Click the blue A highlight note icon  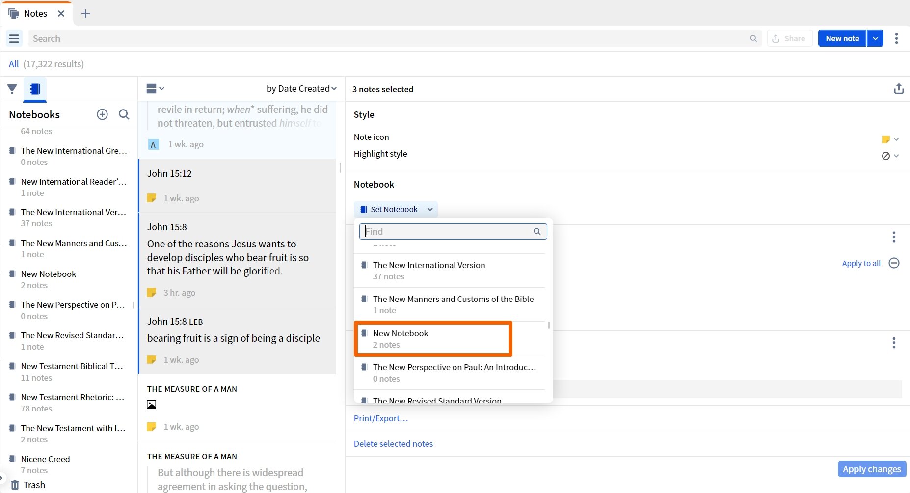[153, 144]
